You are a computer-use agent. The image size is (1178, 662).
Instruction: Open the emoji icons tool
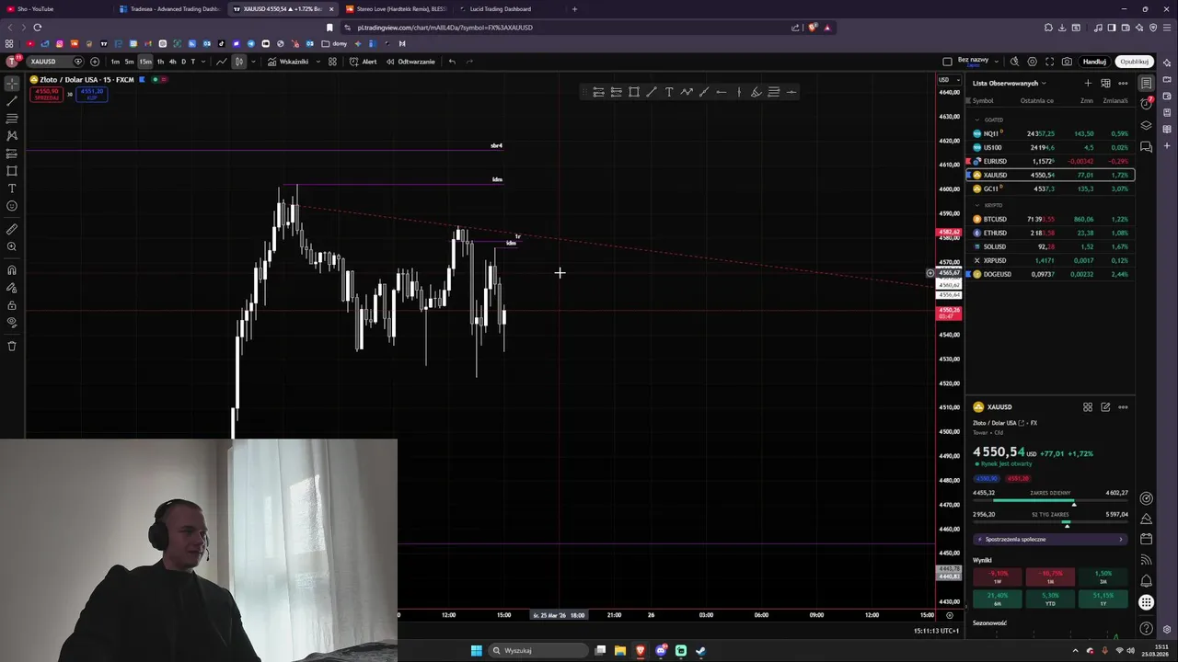tap(12, 206)
